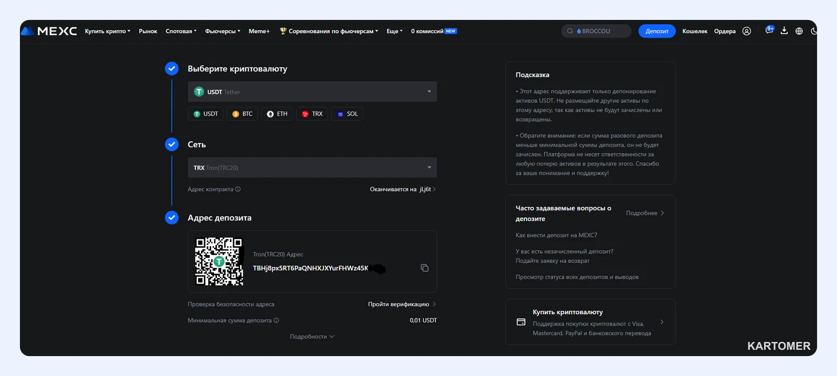The width and height of the screenshot is (837, 376).
Task: Open the Спотовая menu
Action: click(x=181, y=31)
